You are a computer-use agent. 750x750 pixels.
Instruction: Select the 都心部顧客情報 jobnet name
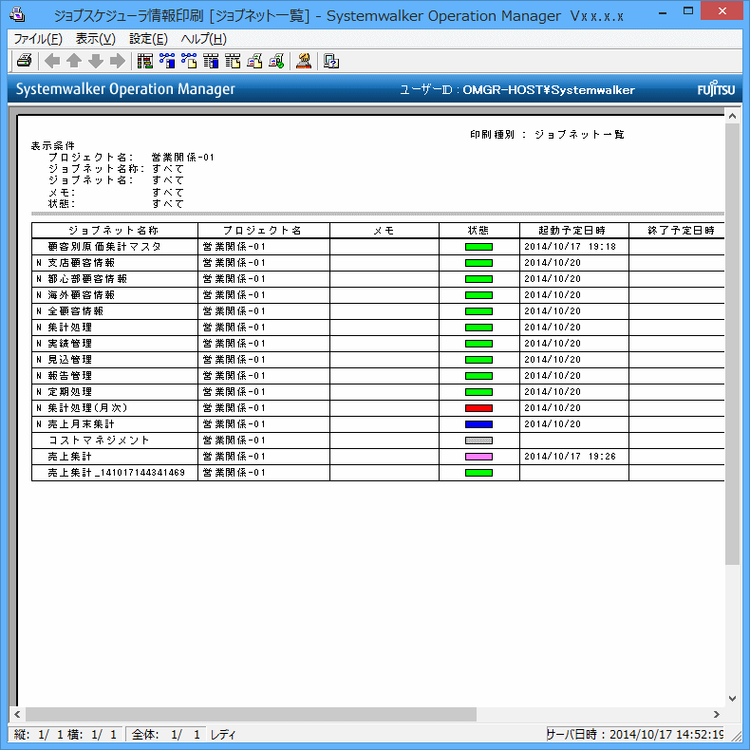pyautogui.click(x=87, y=279)
